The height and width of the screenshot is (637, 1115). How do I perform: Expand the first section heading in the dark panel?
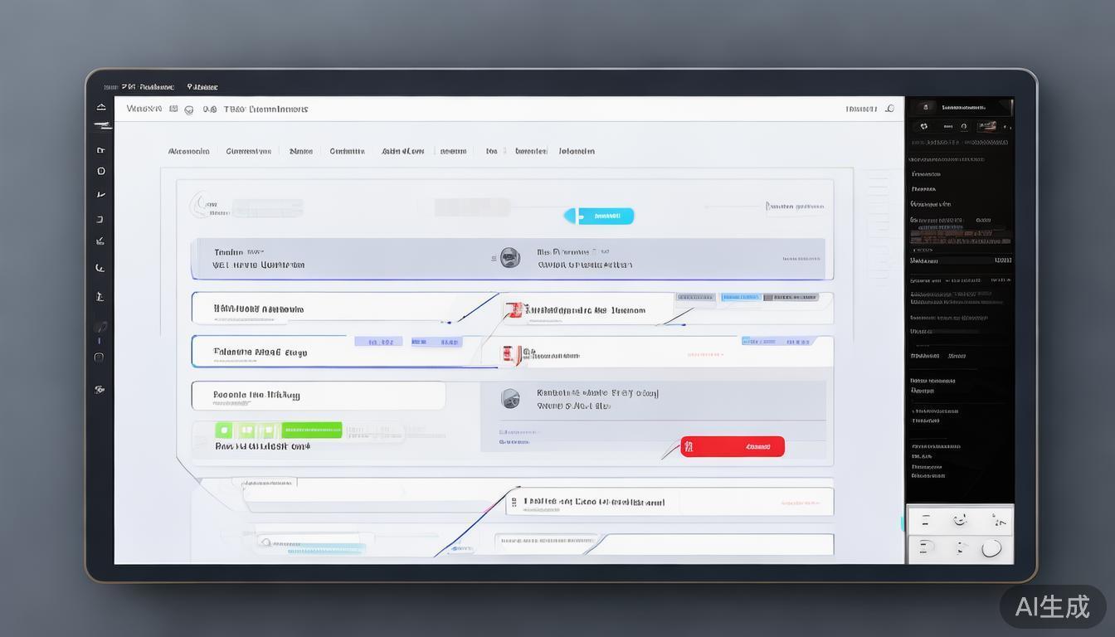point(926,174)
